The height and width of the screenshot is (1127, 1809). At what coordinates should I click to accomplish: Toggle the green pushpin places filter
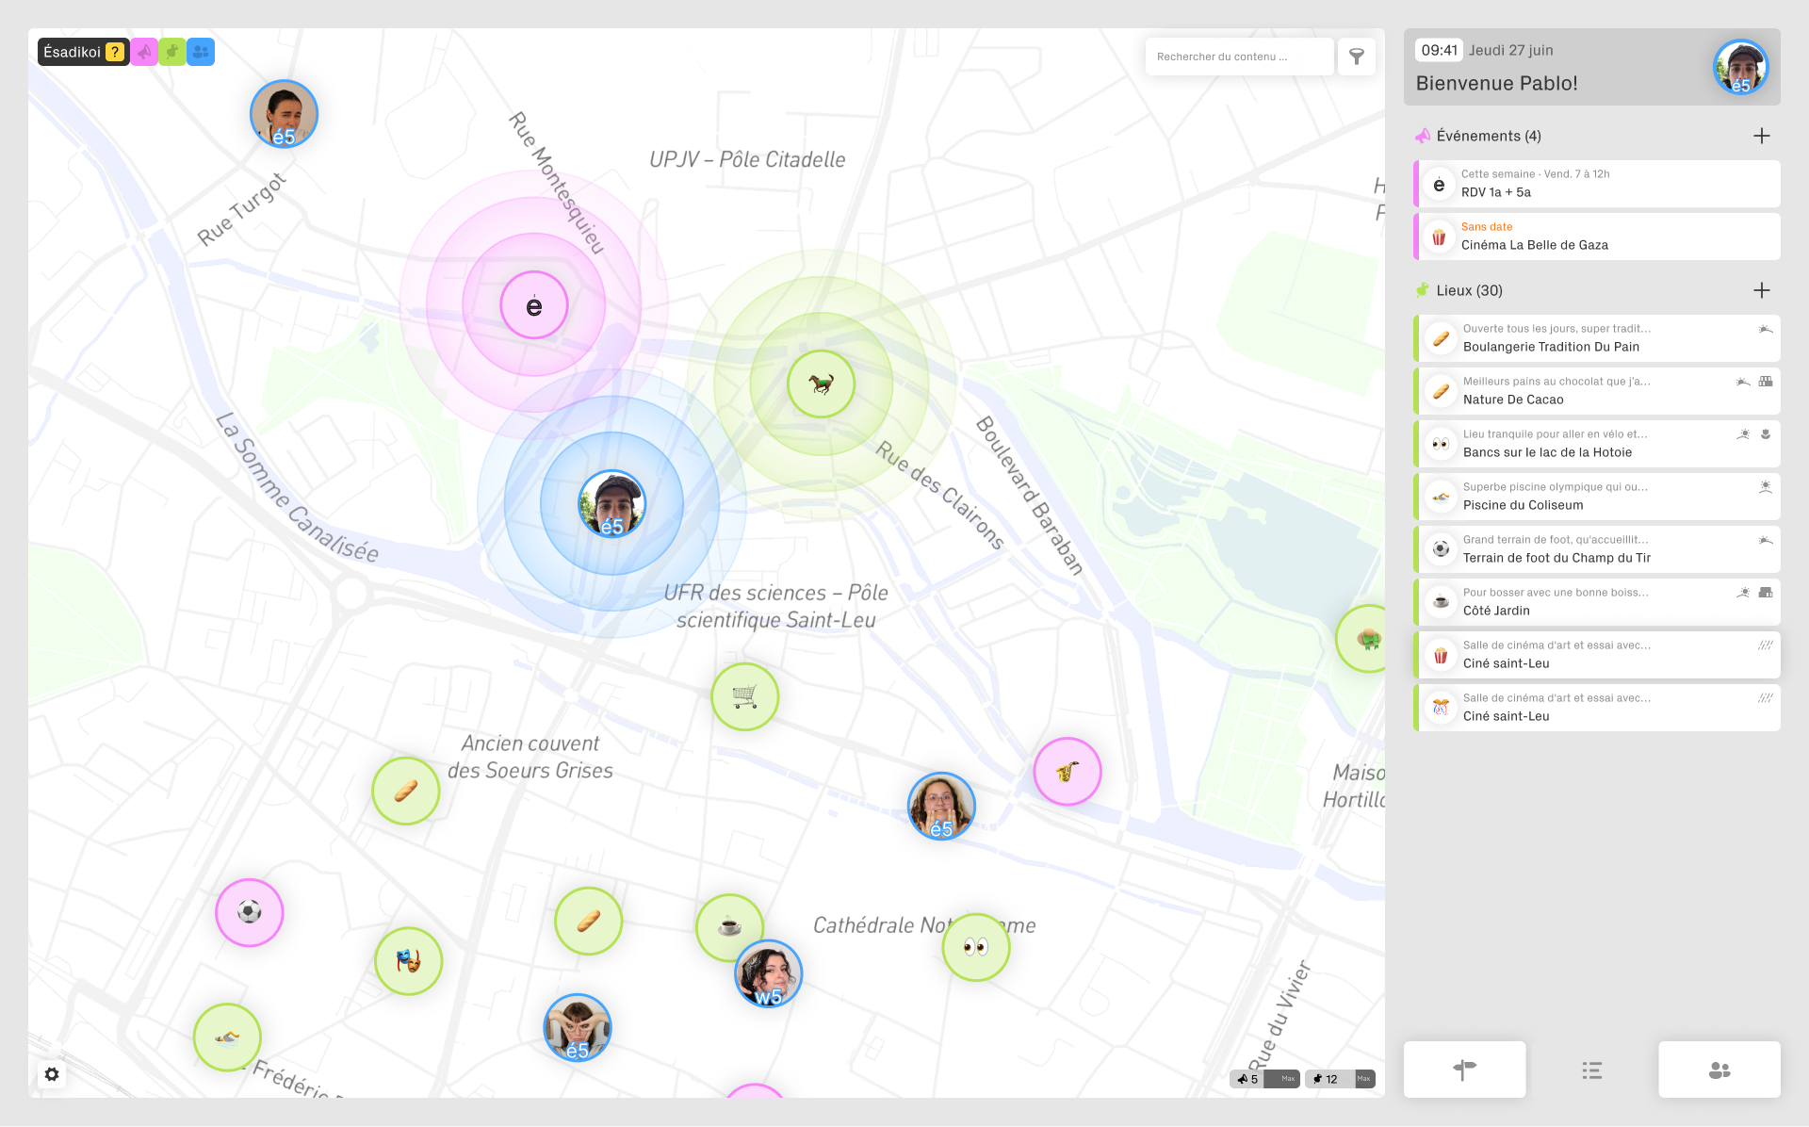[172, 52]
